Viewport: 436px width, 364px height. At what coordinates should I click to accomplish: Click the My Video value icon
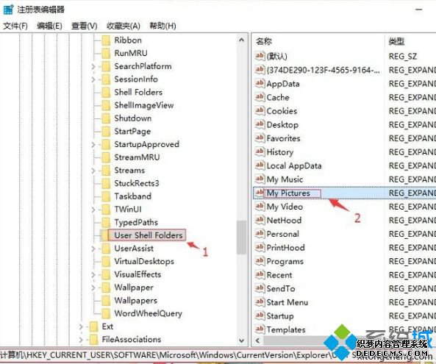point(260,207)
